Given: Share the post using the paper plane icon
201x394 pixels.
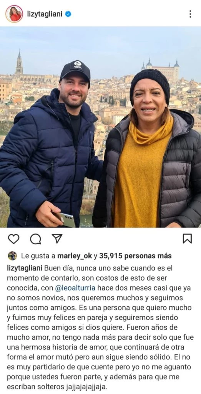Looking at the screenshot, I should click(57, 239).
